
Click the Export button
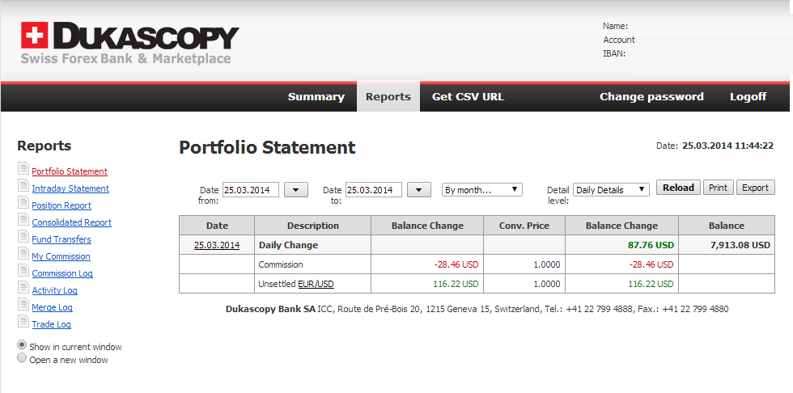755,188
